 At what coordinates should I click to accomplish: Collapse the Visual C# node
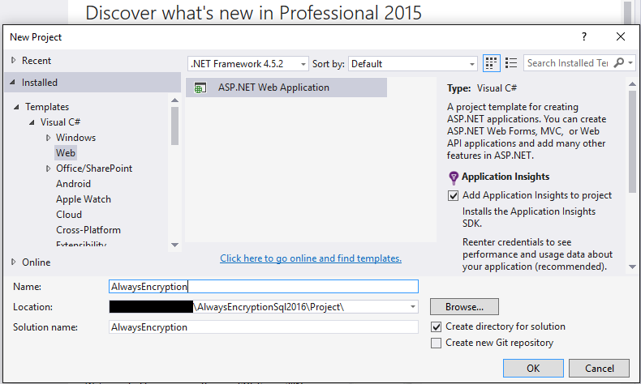(x=32, y=122)
